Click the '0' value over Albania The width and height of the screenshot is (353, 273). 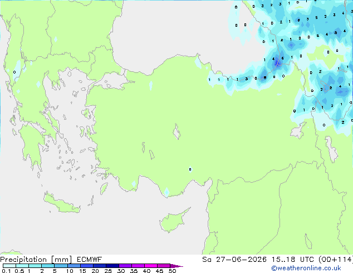tap(14, 72)
